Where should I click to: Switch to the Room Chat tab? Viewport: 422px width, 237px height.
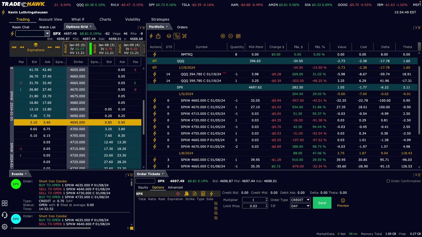pos(21,27)
